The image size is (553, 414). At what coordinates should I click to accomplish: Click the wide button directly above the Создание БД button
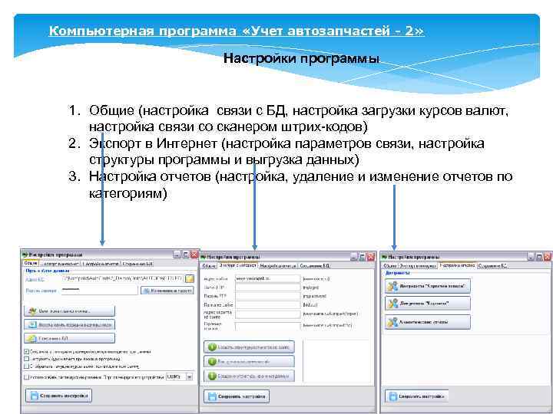pyautogui.click(x=69, y=324)
